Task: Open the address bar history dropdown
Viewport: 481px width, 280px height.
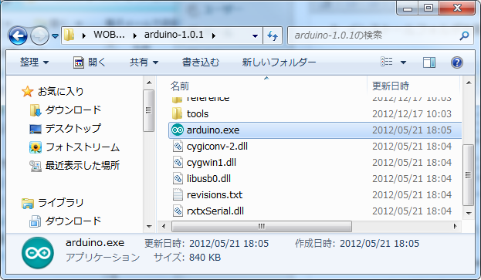Action: [x=255, y=35]
